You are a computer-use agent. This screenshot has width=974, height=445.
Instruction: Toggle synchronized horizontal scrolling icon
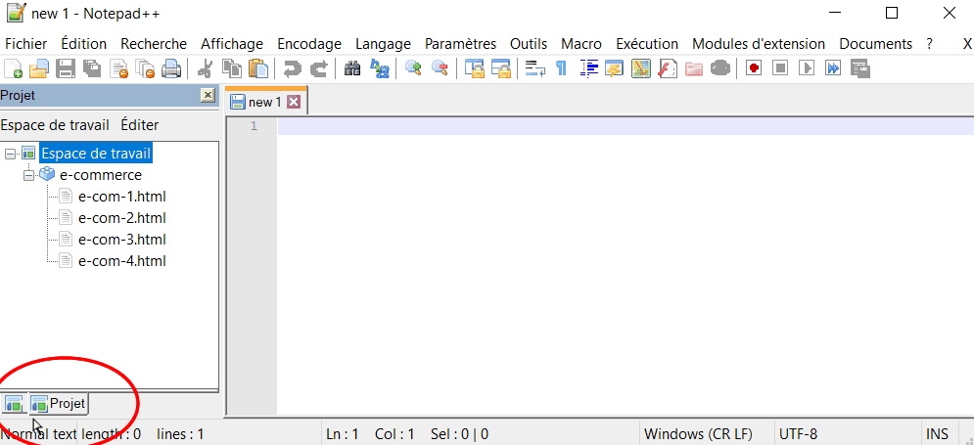click(x=500, y=68)
